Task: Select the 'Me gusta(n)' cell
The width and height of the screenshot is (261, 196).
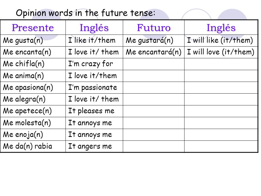Action: [x=33, y=41]
